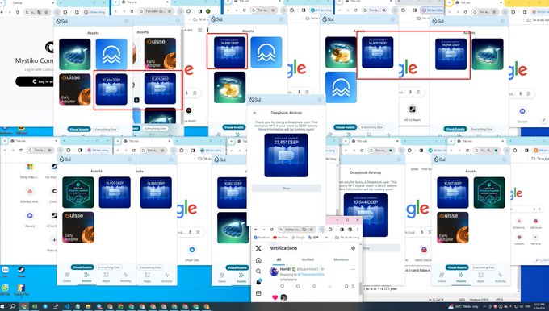Repost the emeltacene tweet
This screenshot has height=311, width=549.
[298, 286]
